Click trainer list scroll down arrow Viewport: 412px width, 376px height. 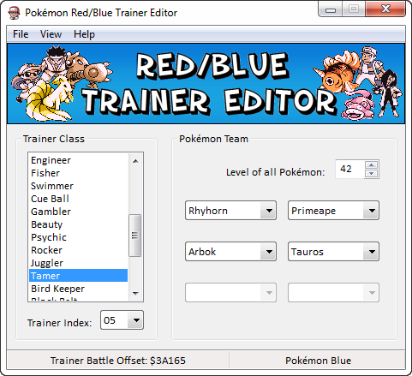pos(135,294)
